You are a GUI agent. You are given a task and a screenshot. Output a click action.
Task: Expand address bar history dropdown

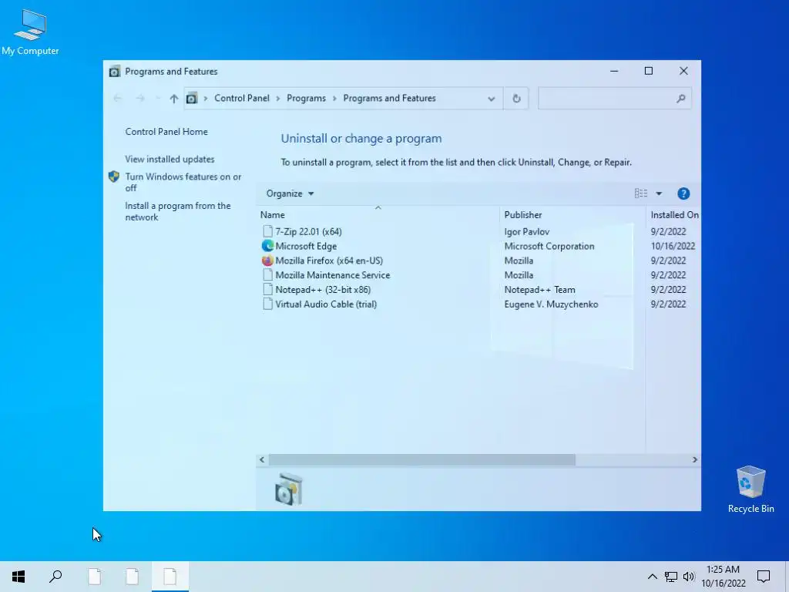tap(492, 99)
